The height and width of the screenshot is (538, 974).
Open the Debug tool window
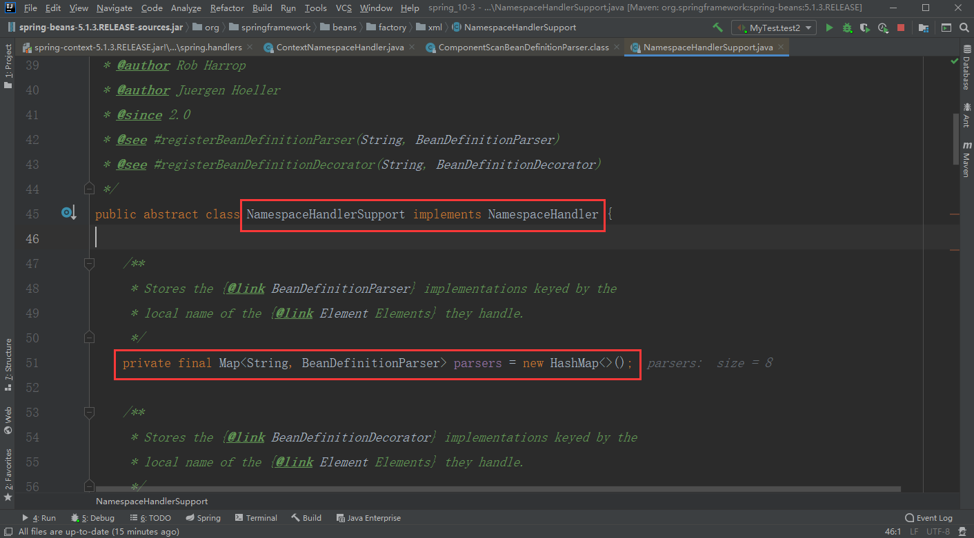pos(92,517)
